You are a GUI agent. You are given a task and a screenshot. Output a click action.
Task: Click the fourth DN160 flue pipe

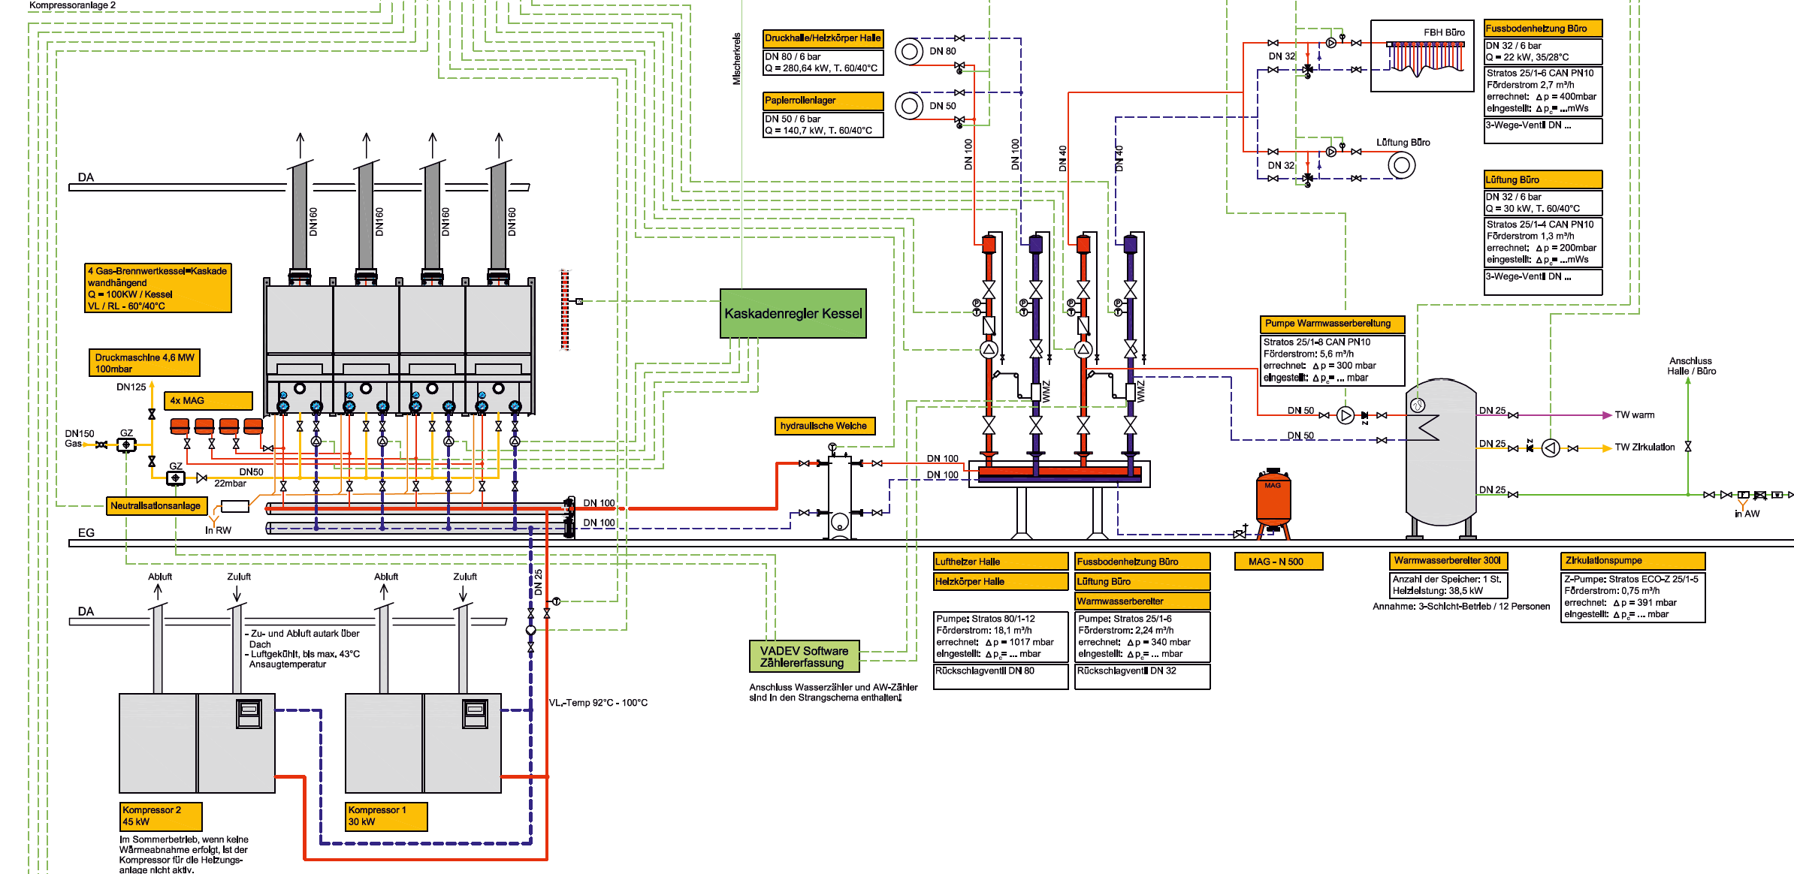[x=498, y=216]
